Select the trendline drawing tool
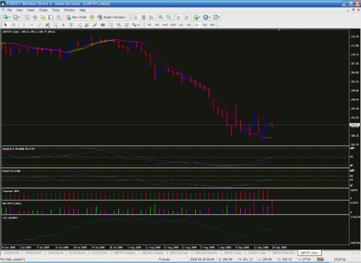The height and width of the screenshot is (263, 361). pos(40,25)
